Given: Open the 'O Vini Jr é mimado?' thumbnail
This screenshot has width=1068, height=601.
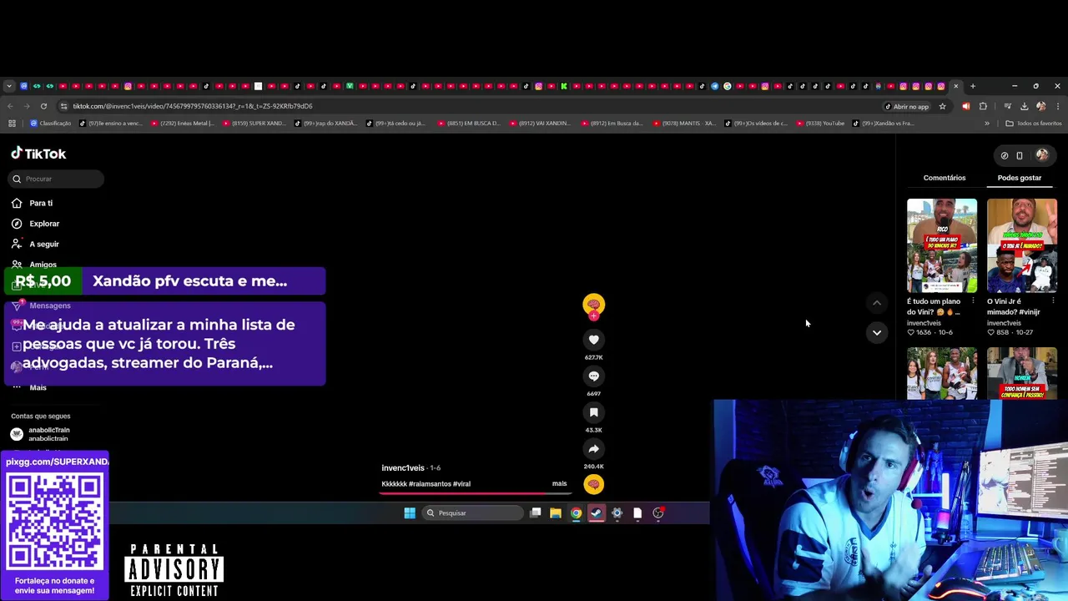Looking at the screenshot, I should [x=1021, y=245].
